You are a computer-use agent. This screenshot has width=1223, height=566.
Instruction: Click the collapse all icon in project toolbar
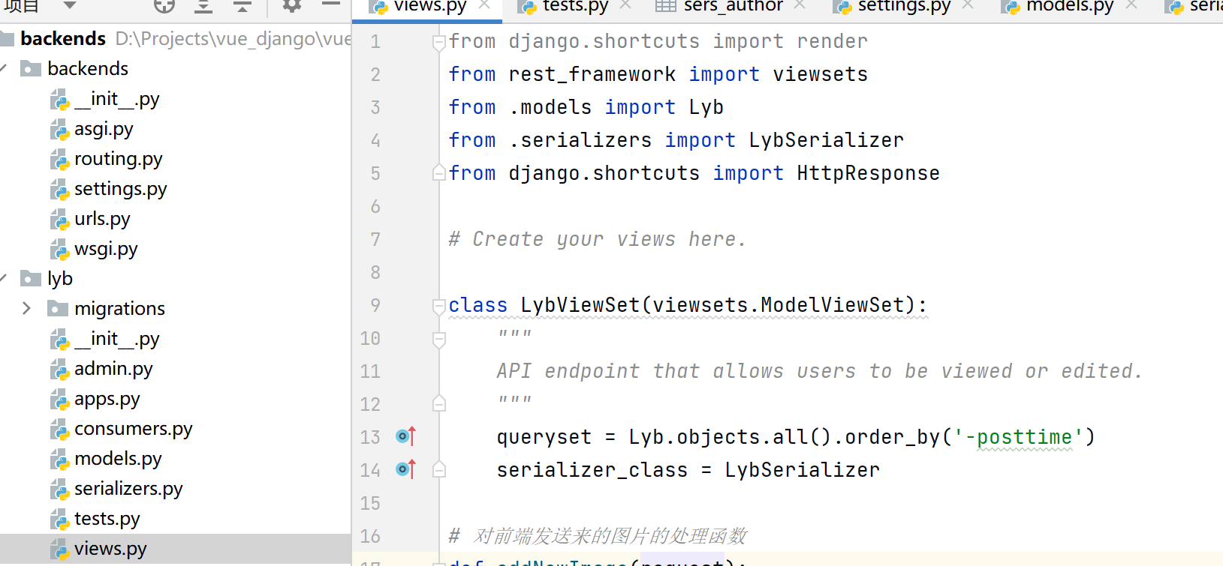[242, 6]
